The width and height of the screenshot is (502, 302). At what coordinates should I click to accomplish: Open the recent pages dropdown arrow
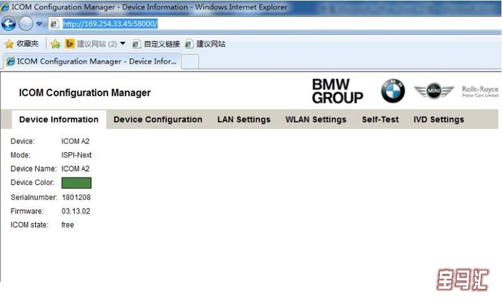click(x=39, y=24)
